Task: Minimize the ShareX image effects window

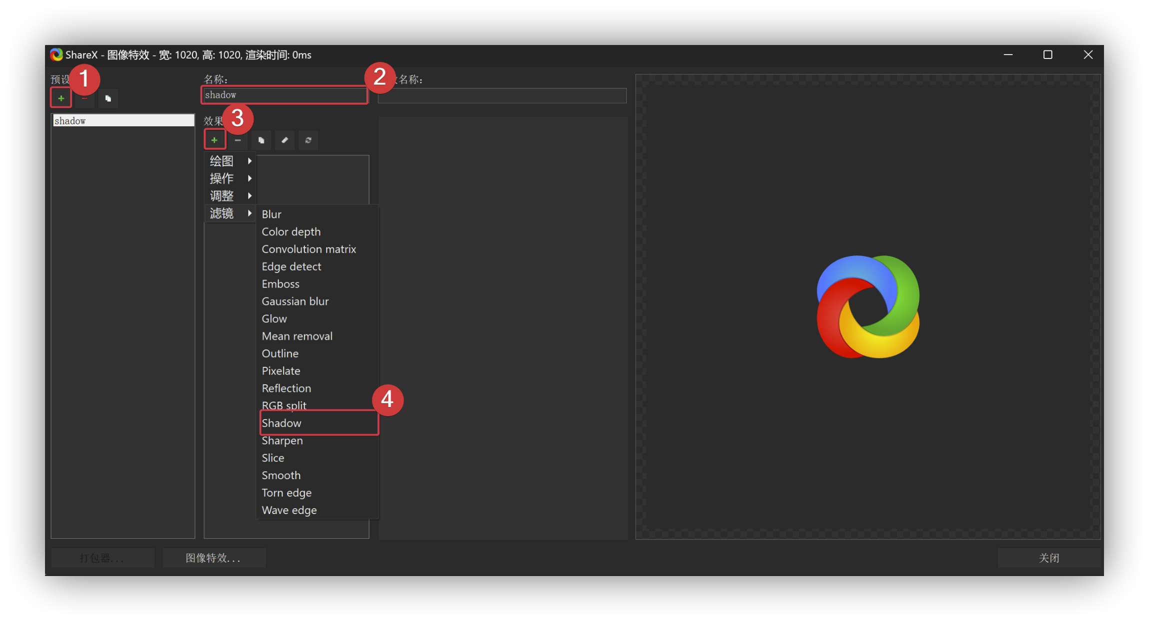Action: tap(1008, 54)
